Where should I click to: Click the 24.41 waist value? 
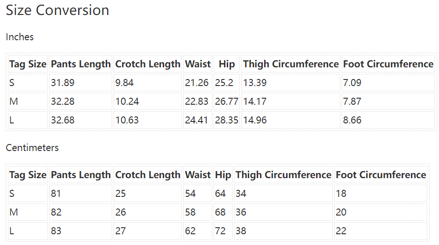tap(196, 120)
